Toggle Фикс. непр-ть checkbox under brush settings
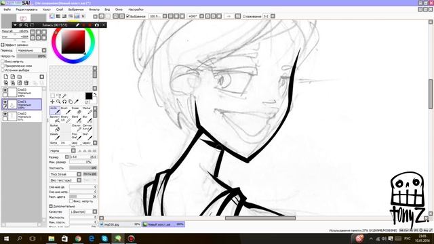This screenshot has width=434, height=244. tap(71, 201)
